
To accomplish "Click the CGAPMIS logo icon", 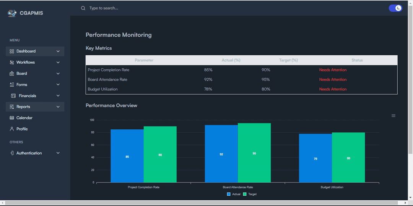I will click(x=12, y=13).
